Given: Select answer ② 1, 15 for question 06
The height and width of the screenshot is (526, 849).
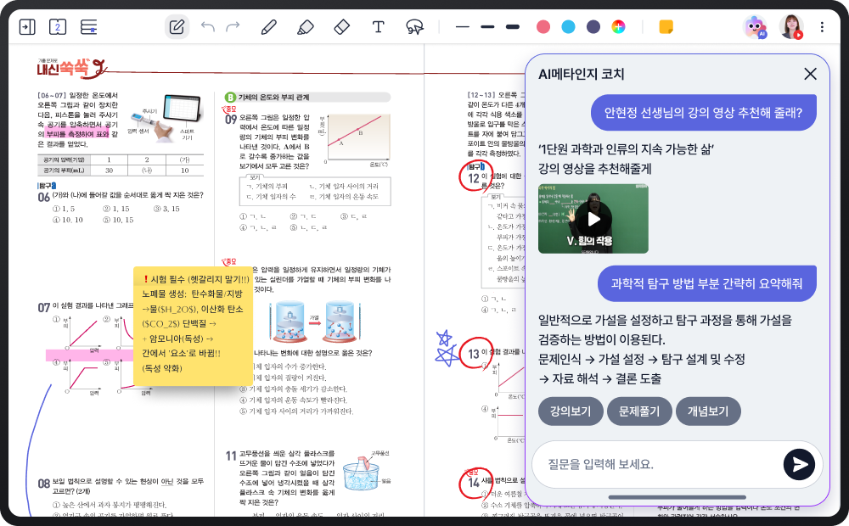Looking at the screenshot, I should tap(116, 209).
